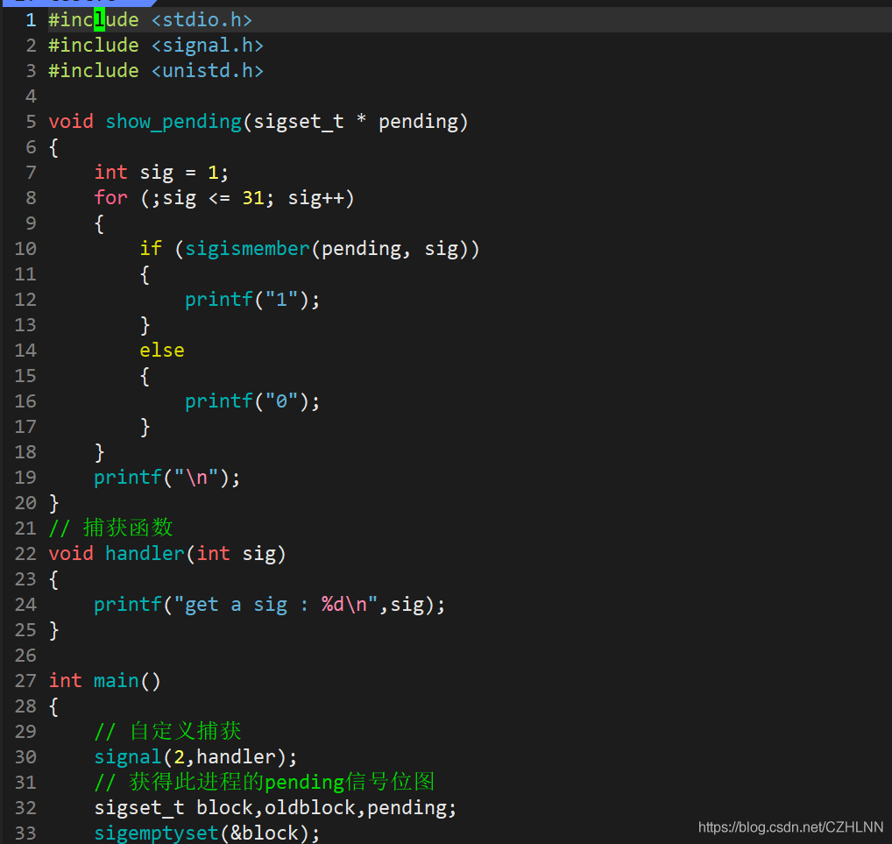Click the signal(2,handler) call

(x=195, y=757)
